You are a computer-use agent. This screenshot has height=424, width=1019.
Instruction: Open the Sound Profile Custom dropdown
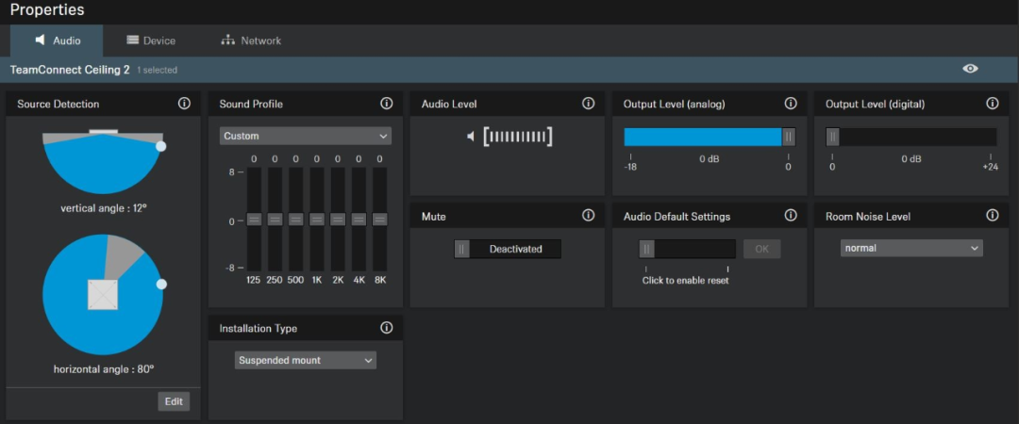tap(306, 136)
